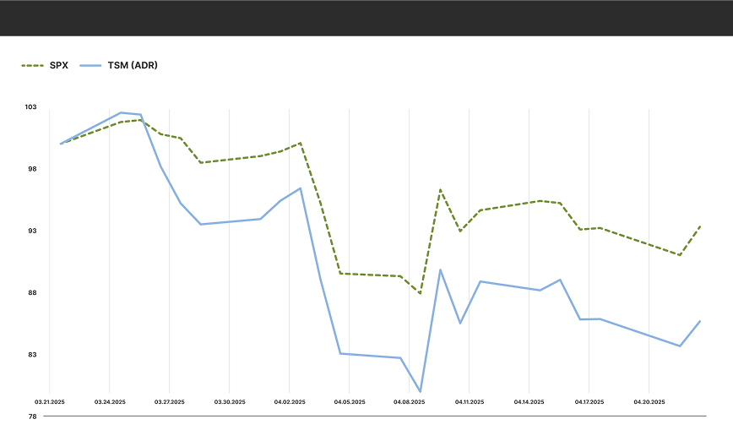Image resolution: width=733 pixels, height=430 pixels.
Task: Select the 04.11.2025 x-axis date
Action: click(469, 403)
